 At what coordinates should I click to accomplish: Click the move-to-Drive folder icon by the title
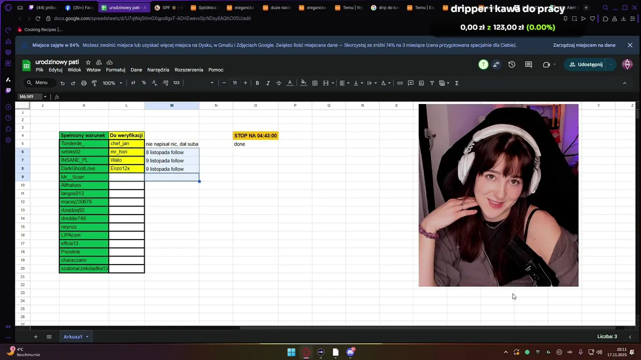click(x=99, y=62)
